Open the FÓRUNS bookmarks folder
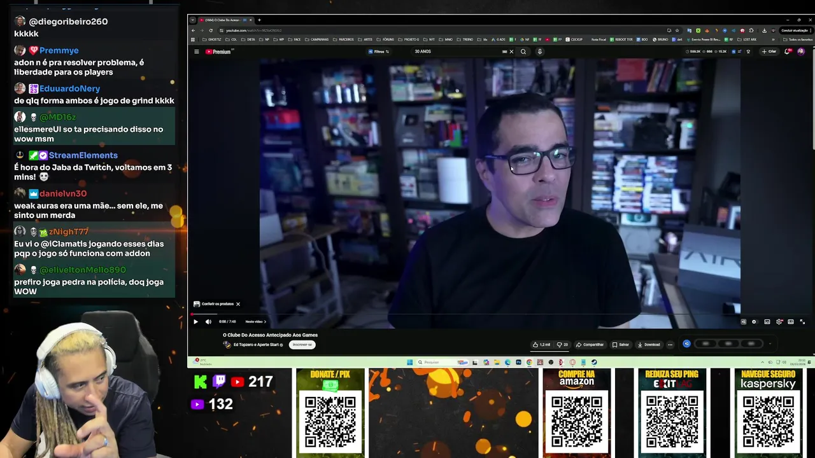This screenshot has height=458, width=815. click(385, 39)
